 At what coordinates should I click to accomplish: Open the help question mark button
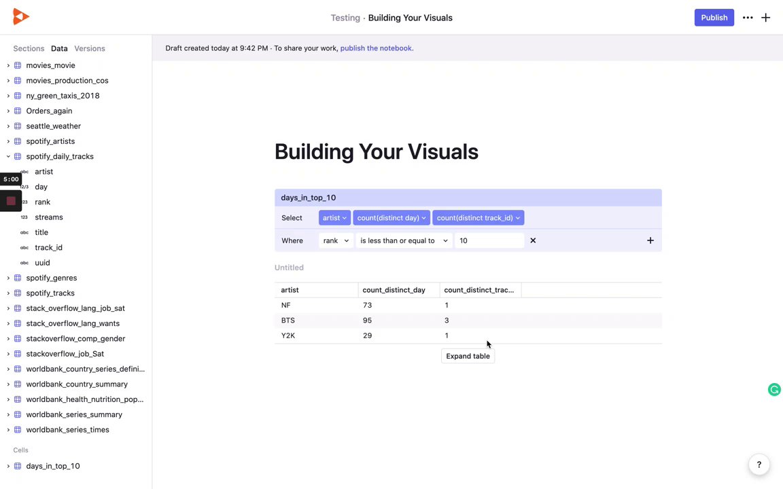pos(759,465)
